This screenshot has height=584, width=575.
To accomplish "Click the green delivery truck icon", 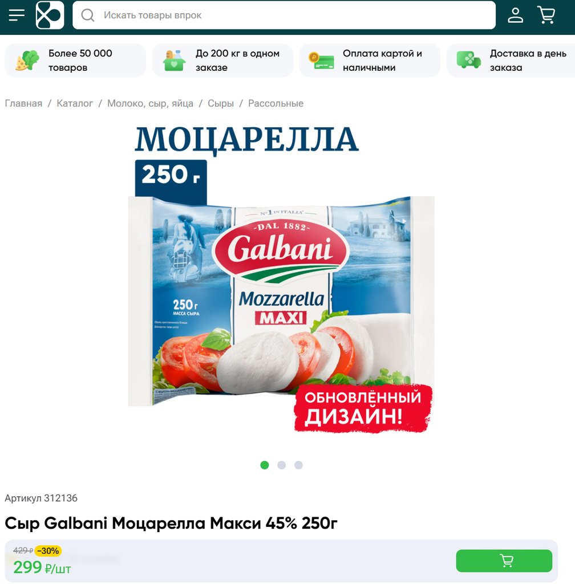I will 468,60.
